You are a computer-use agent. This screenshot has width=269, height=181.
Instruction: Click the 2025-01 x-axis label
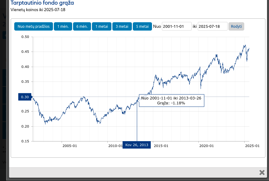point(252,146)
